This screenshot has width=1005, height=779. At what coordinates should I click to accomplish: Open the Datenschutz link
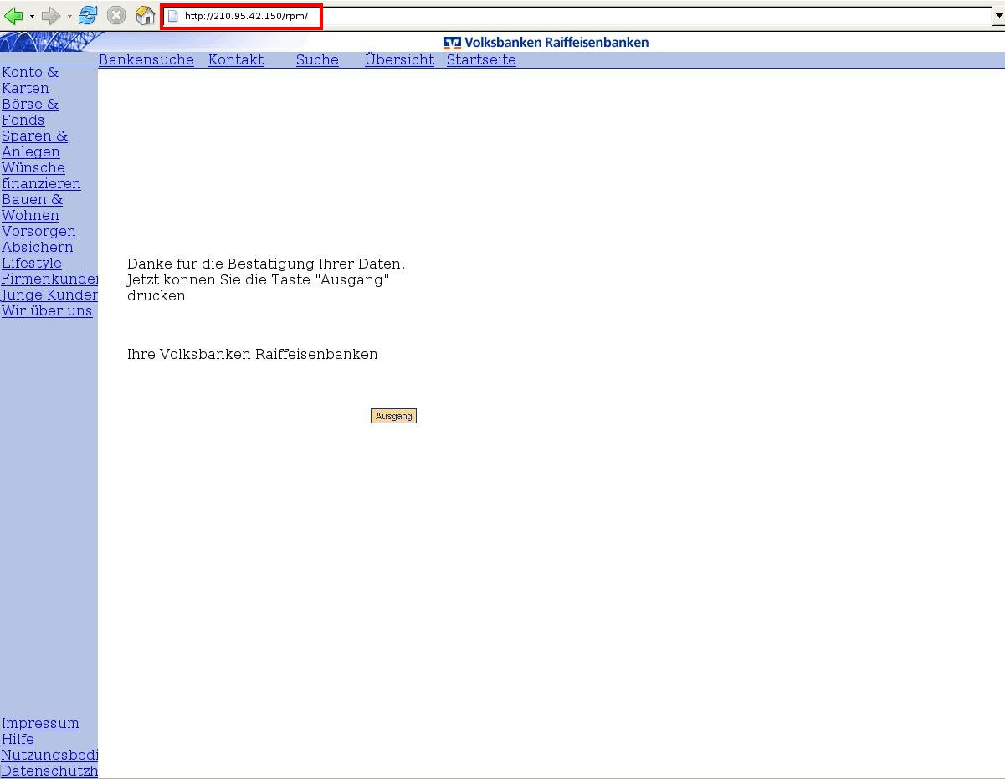(49, 771)
